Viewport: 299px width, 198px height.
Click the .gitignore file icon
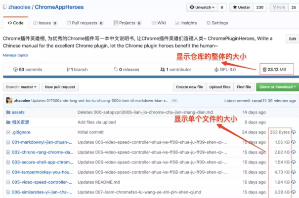(x=8, y=132)
